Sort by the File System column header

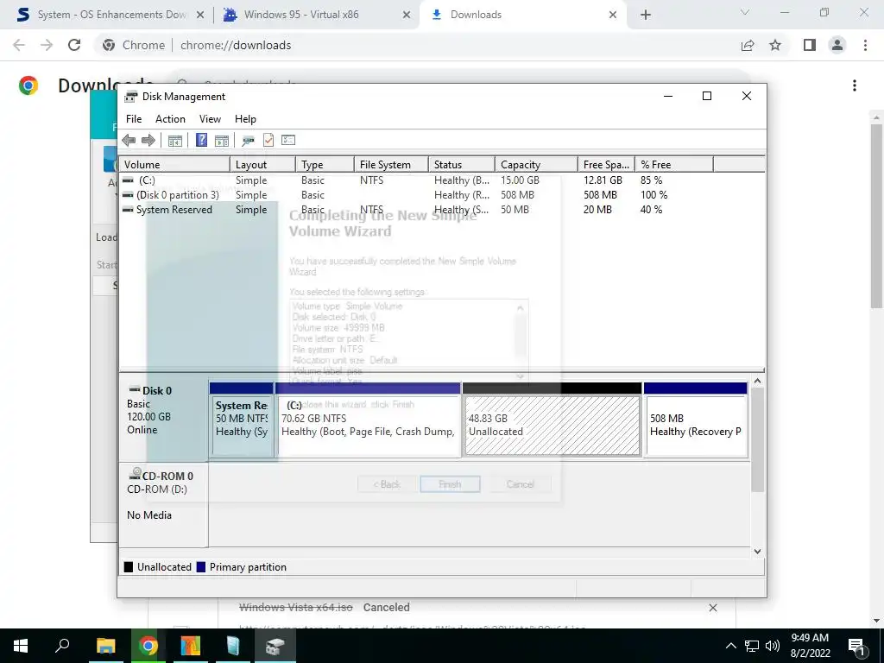click(x=391, y=165)
